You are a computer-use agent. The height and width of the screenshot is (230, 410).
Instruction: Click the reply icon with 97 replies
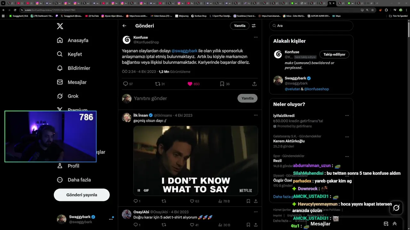126,84
